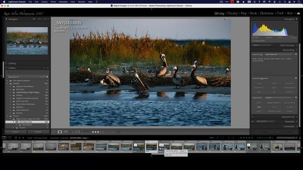Open the Photo menu
Screen dimensions: 303x170
pos(53,2)
